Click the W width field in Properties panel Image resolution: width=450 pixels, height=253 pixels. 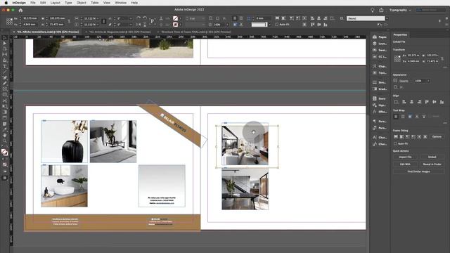tap(432, 56)
